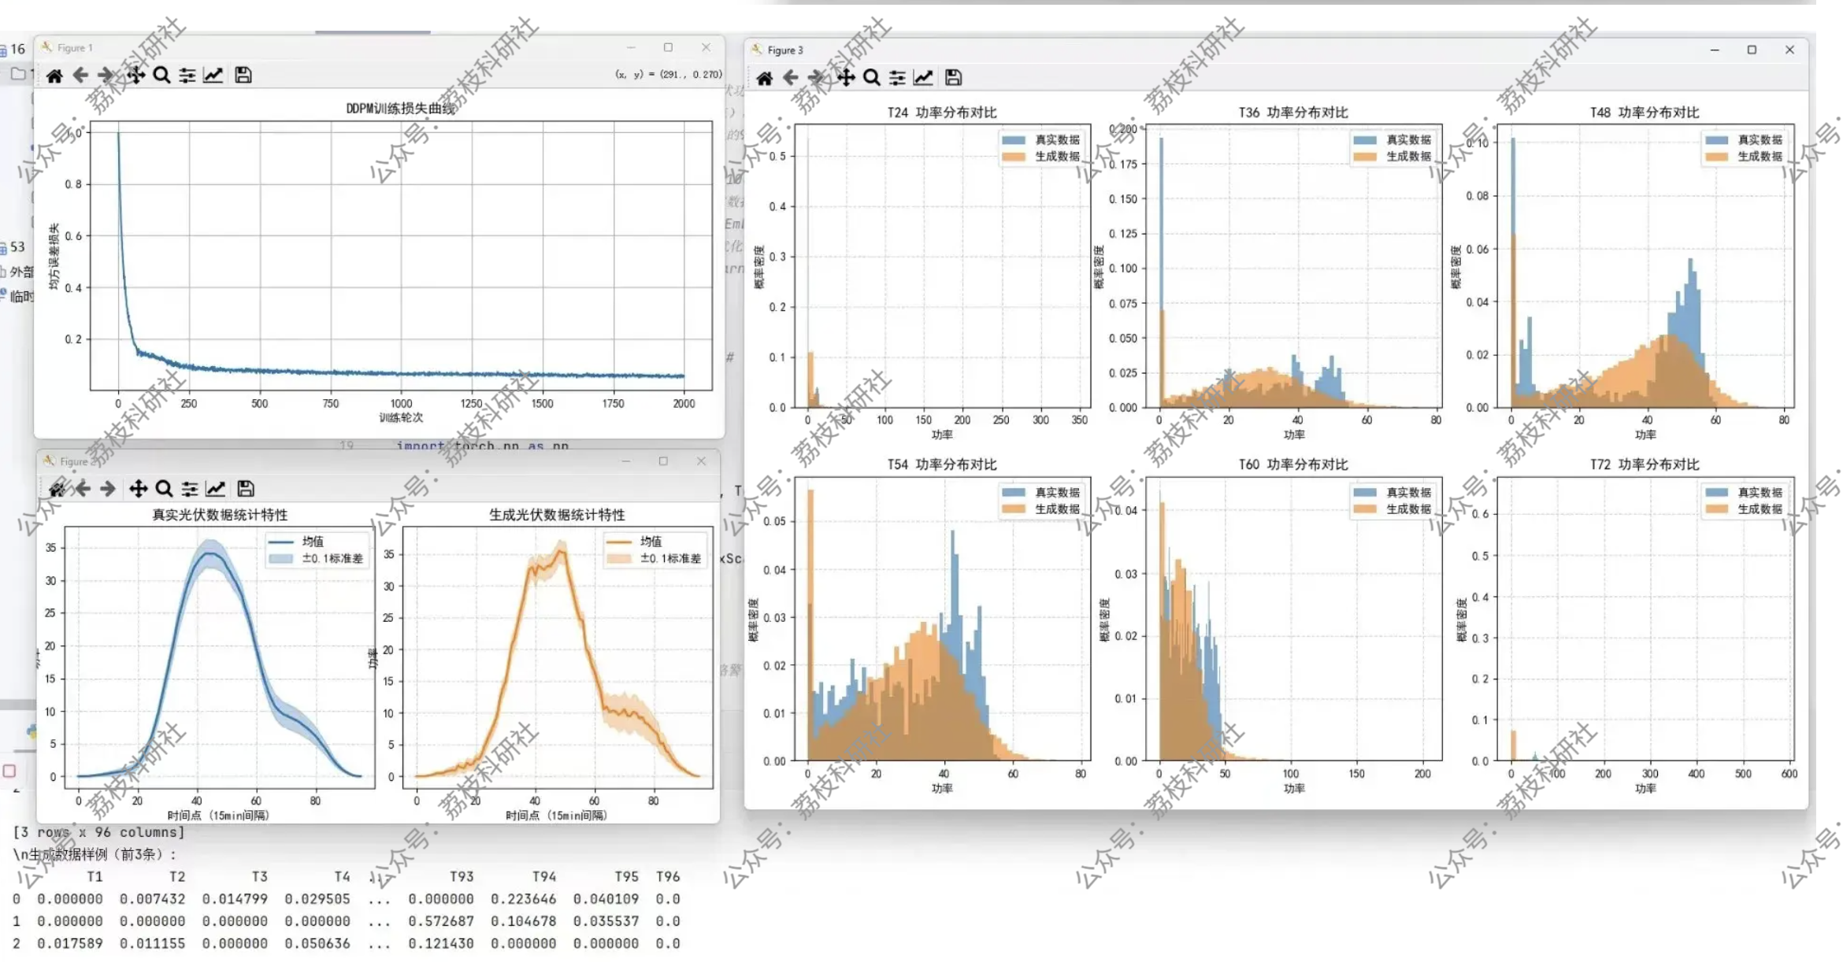1843x962 pixels.
Task: Open Configure subplots in Figure 1 toolbar
Action: click(x=187, y=75)
